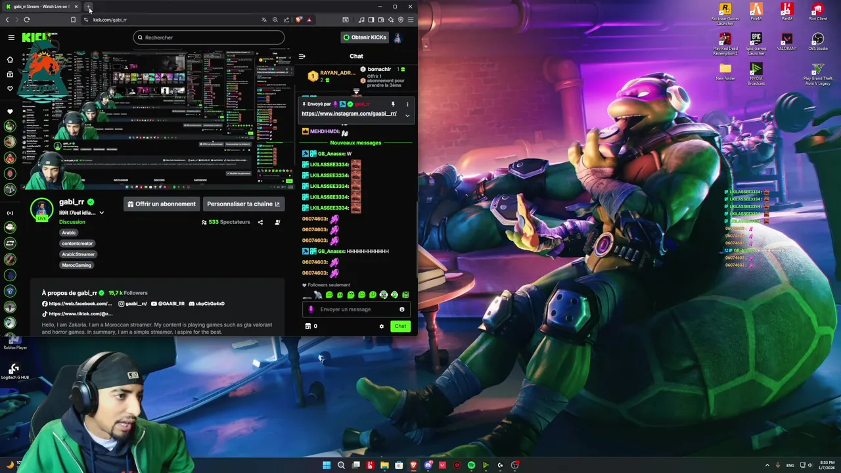The width and height of the screenshot is (841, 473).
Task: Go to Kick home icon in sidebar
Action: click(x=10, y=60)
